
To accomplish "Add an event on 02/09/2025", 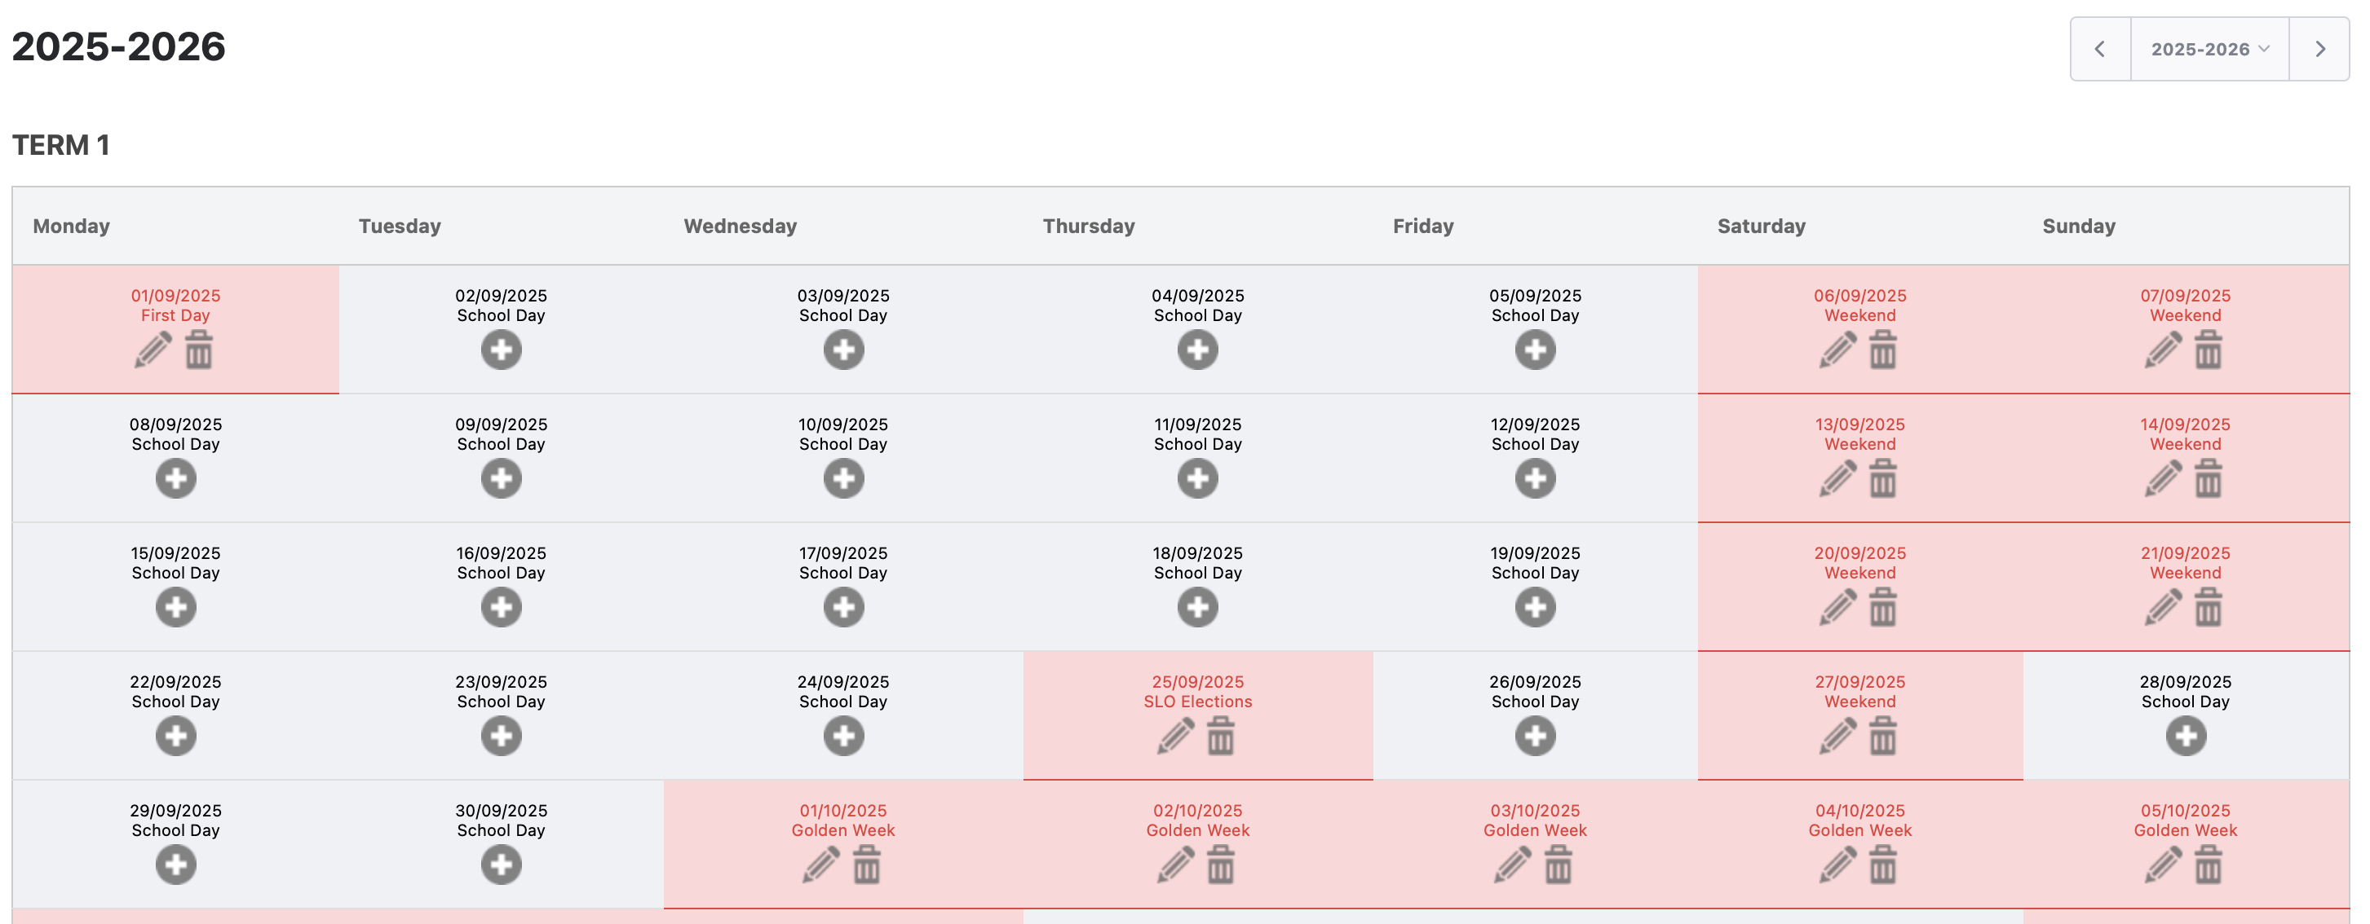I will point(501,350).
